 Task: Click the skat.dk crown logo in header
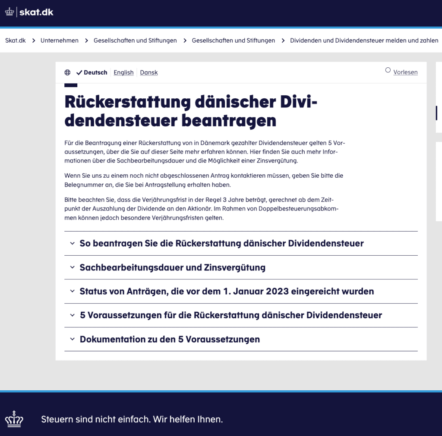(x=9, y=12)
